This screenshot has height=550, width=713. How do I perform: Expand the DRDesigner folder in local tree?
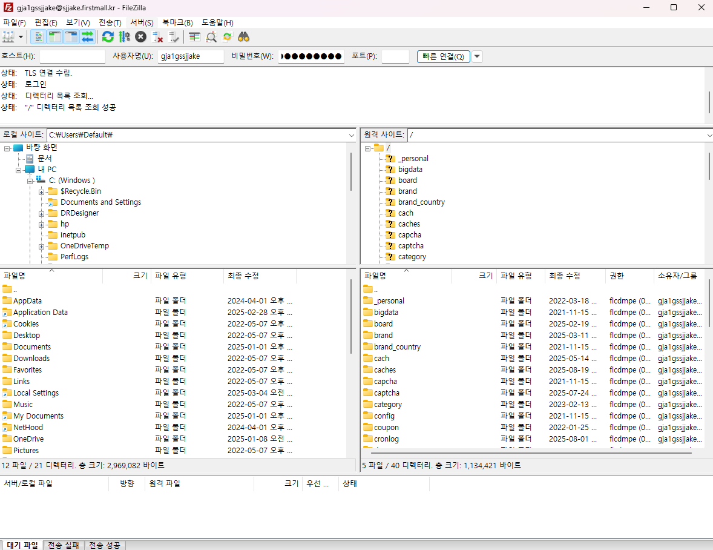click(x=42, y=213)
